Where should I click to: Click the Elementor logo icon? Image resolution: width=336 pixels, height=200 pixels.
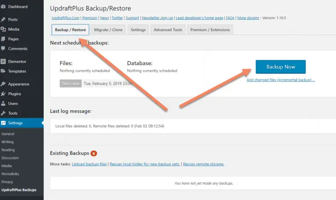[3, 62]
